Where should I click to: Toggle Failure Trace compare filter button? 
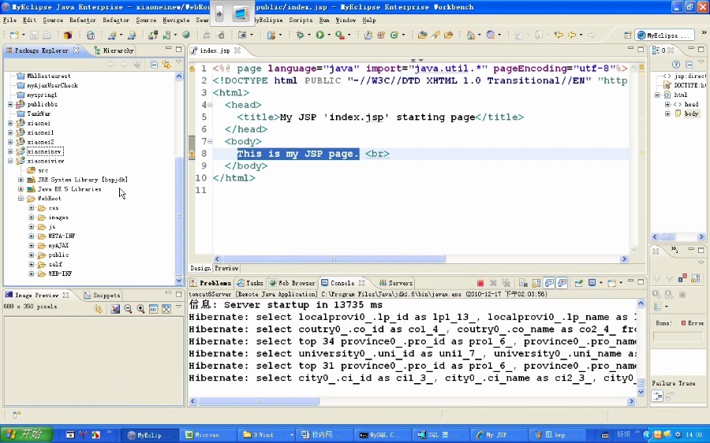(657, 396)
